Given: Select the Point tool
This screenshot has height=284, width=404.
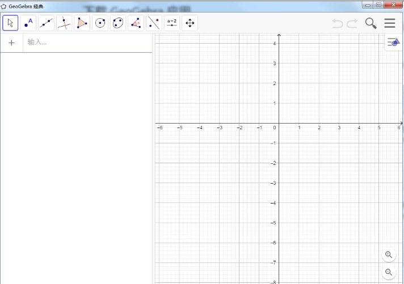Looking at the screenshot, I should click(28, 23).
